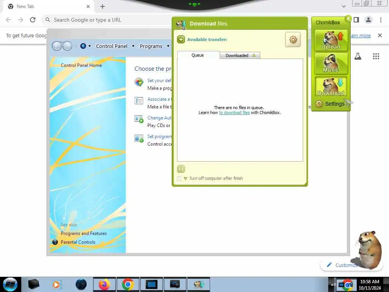Switch to the Downloaded tab
This screenshot has height=292, width=389.
coord(240,56)
